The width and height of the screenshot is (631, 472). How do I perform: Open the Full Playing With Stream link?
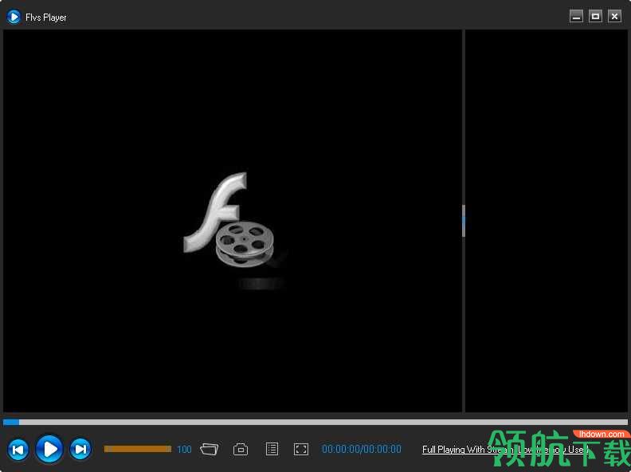pyautogui.click(x=505, y=450)
